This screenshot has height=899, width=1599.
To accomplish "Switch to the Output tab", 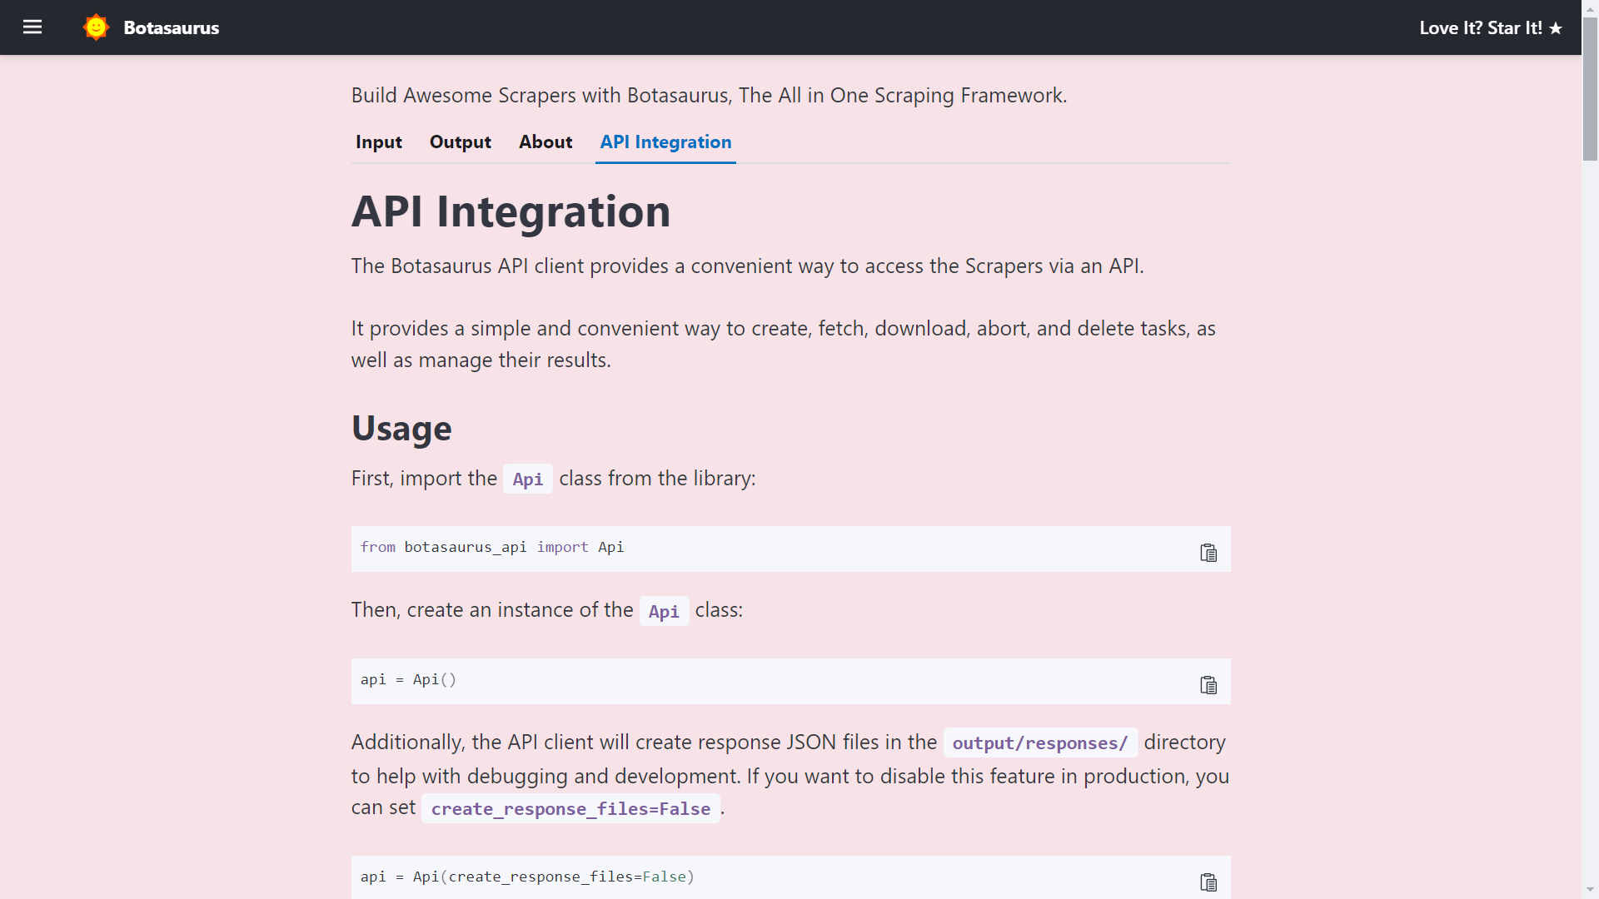I will pos(460,142).
